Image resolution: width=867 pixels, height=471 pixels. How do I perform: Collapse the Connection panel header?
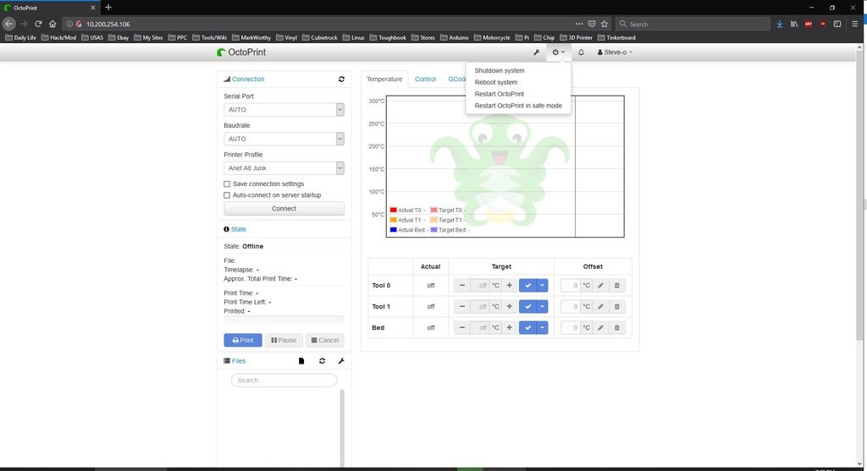[248, 79]
